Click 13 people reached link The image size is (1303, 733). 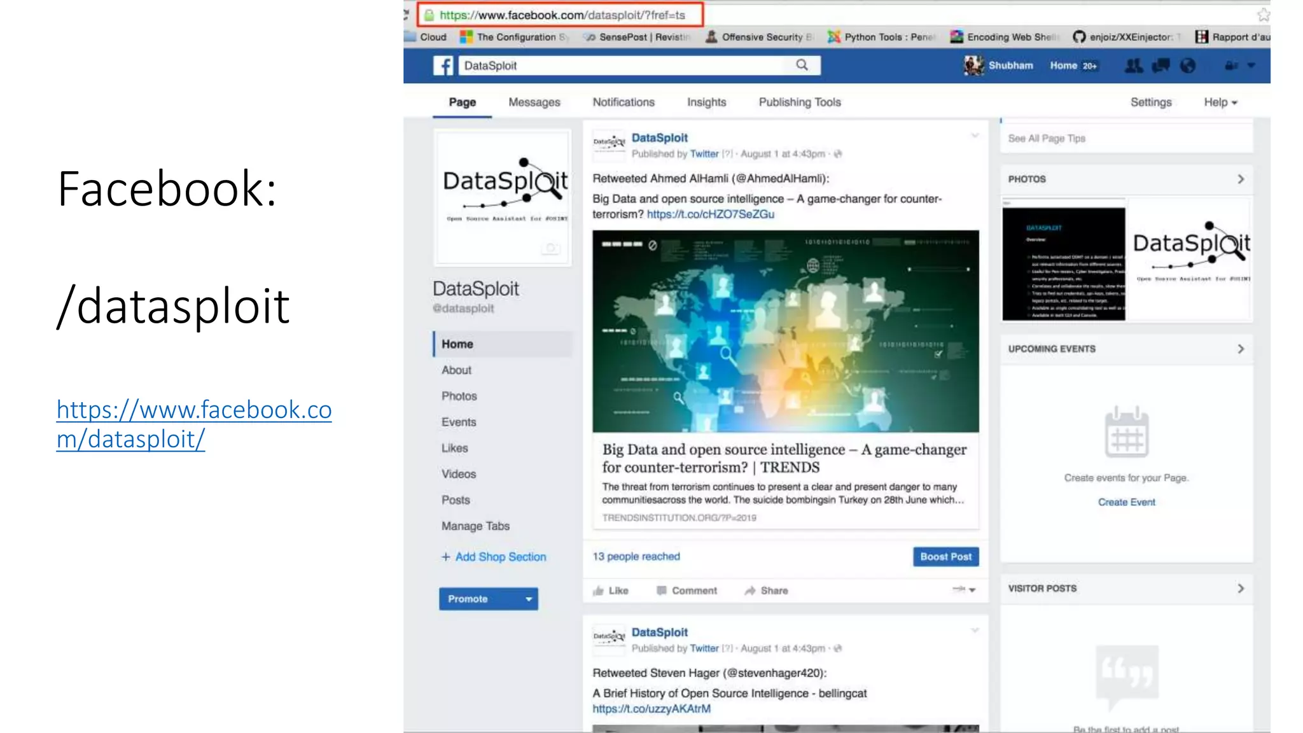point(636,557)
